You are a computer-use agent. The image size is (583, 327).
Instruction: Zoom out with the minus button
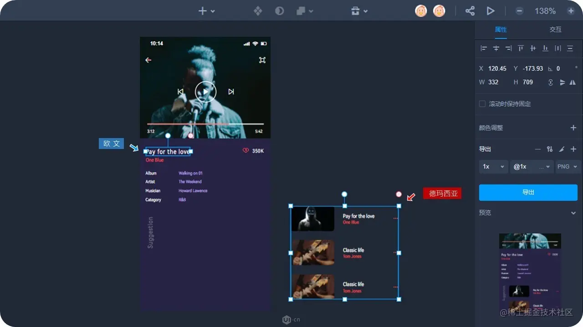(x=519, y=11)
